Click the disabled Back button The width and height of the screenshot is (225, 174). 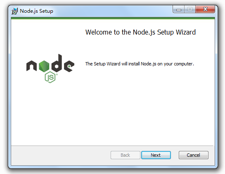[126, 155]
